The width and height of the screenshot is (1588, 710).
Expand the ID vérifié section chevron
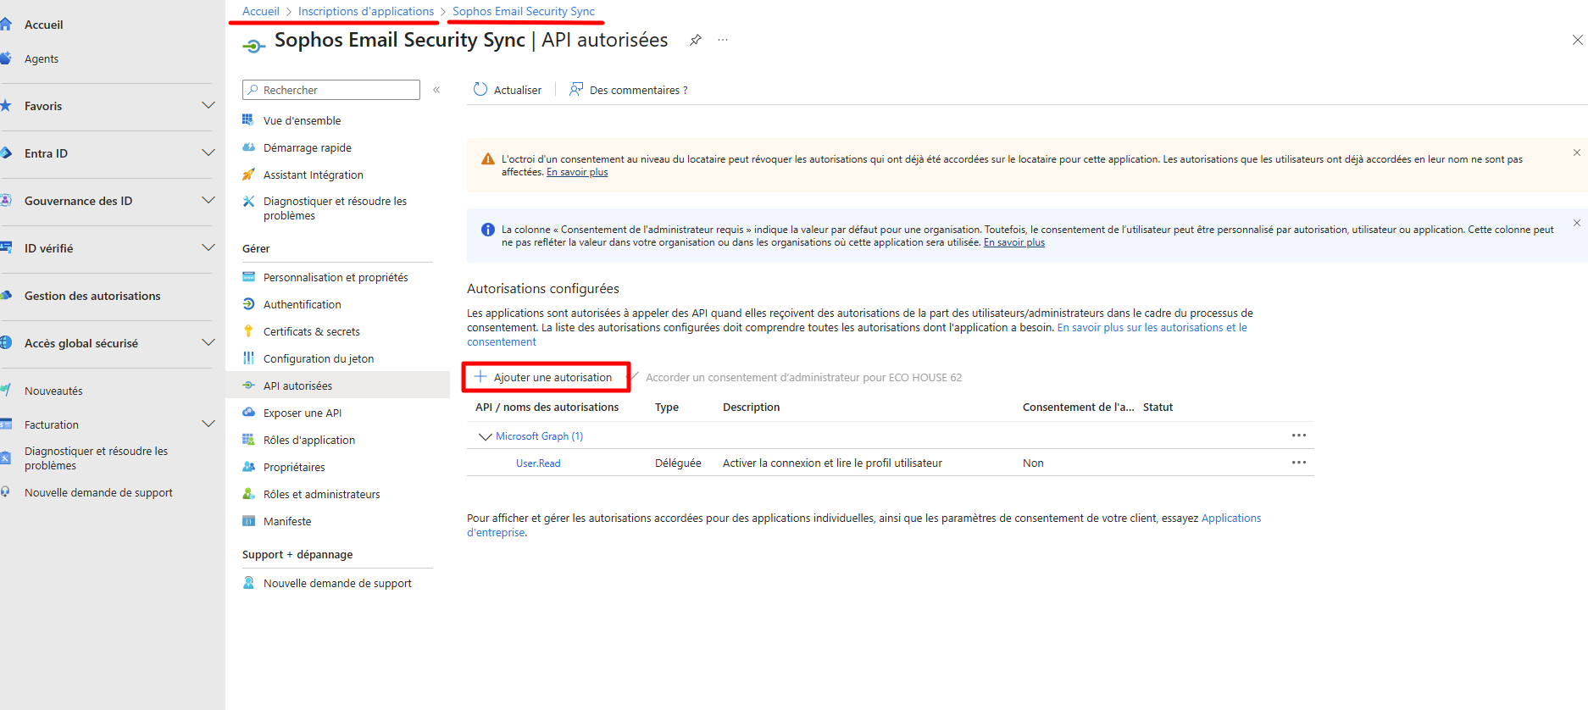pos(208,247)
